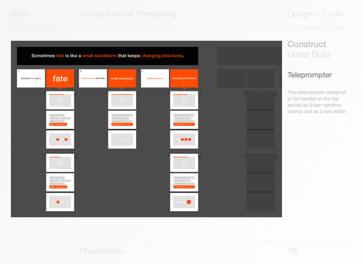Click the single orange dot in fate block 2

click(58, 202)
